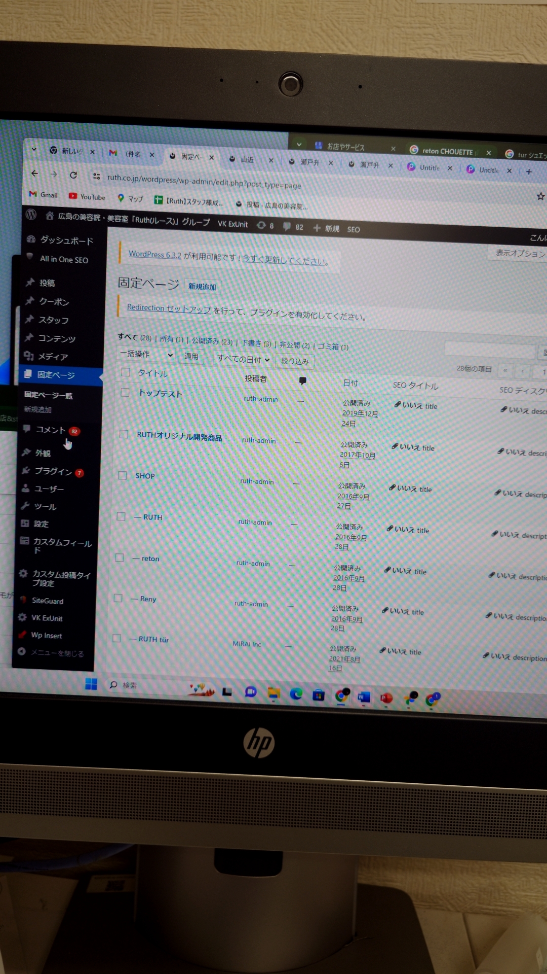Open a new browser tab with the plus
This screenshot has height=974, width=547.
529,171
